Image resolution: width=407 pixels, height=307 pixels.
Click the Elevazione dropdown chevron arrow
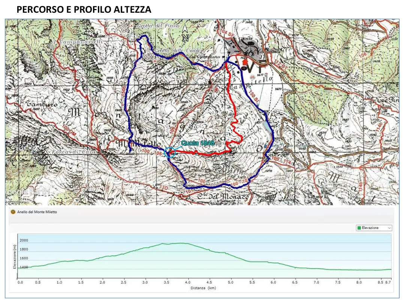(389, 228)
